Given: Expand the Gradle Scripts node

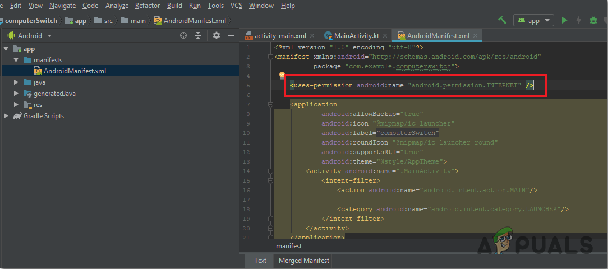Looking at the screenshot, I should [x=7, y=116].
